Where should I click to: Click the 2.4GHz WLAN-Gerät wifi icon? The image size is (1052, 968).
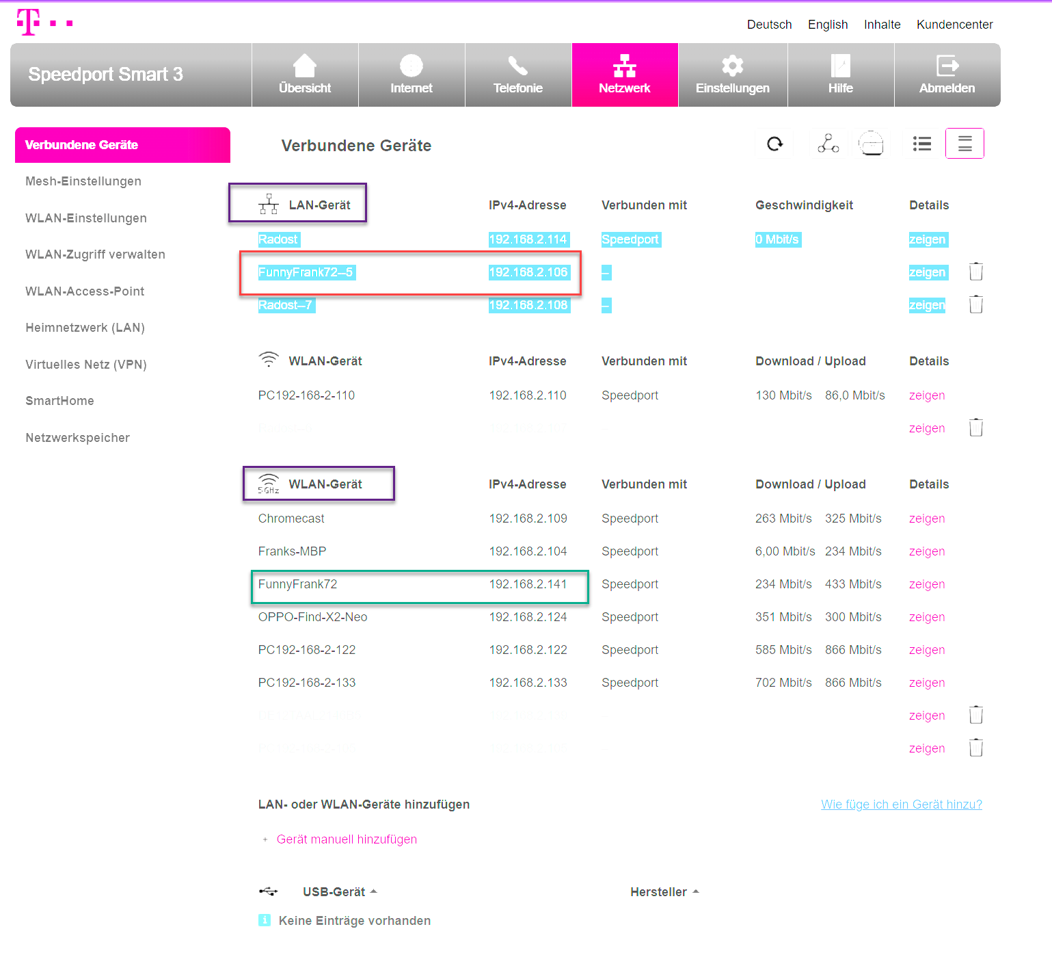pyautogui.click(x=269, y=359)
